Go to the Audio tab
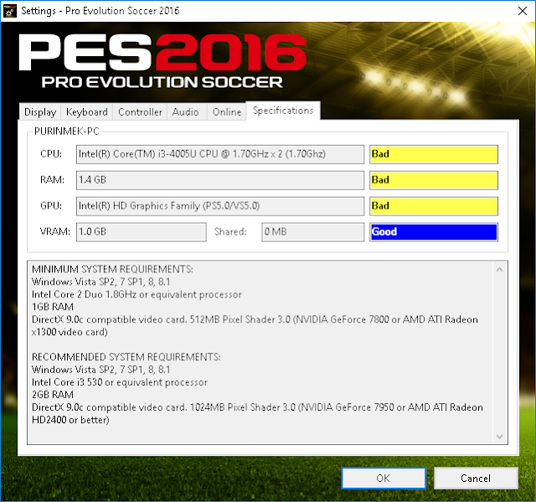The width and height of the screenshot is (536, 502). click(185, 111)
